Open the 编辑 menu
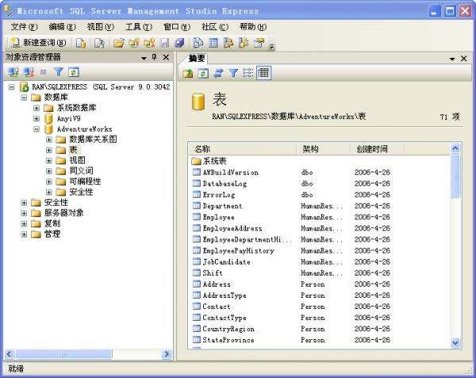 [62, 27]
